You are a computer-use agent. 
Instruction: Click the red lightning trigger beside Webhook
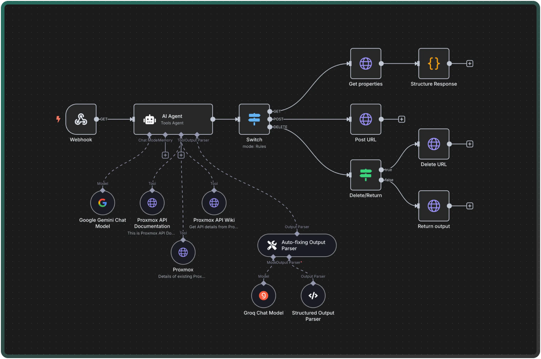pyautogui.click(x=58, y=119)
